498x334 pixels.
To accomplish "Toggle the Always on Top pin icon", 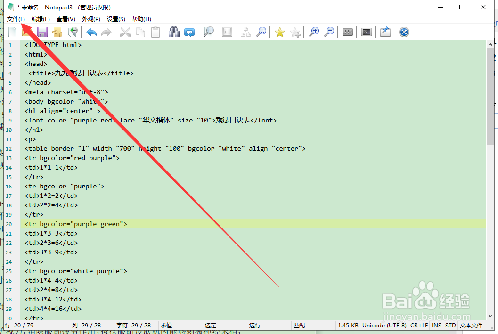I will 385,32.
